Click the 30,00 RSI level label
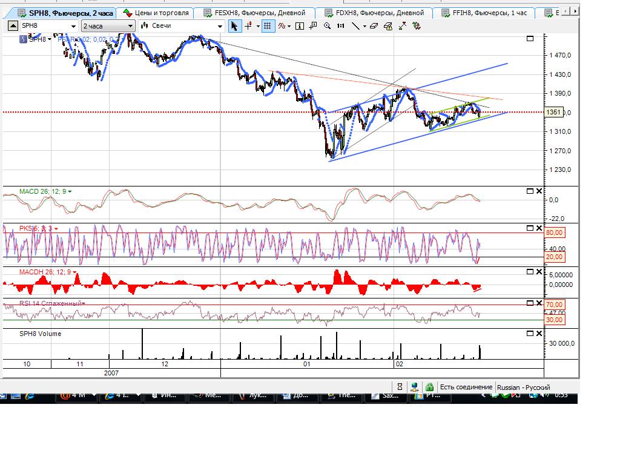Image resolution: width=620 pixels, height=465 pixels. 555,320
